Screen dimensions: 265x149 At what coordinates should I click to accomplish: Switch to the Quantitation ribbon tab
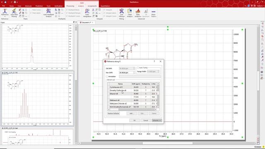pyautogui.click(x=105, y=6)
